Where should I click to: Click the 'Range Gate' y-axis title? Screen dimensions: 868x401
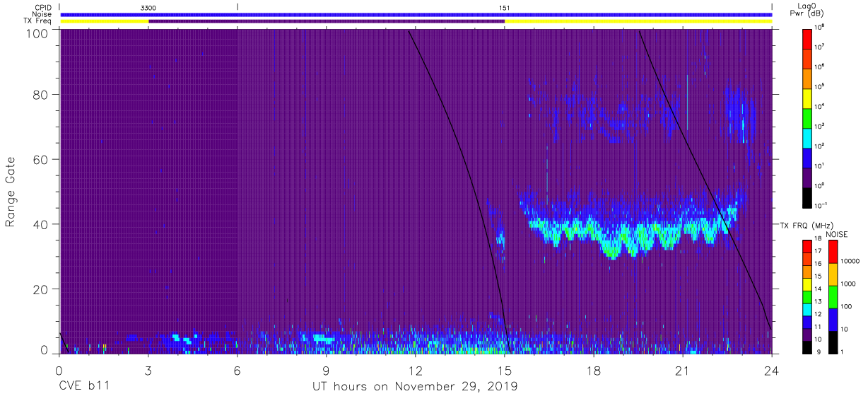pos(11,192)
